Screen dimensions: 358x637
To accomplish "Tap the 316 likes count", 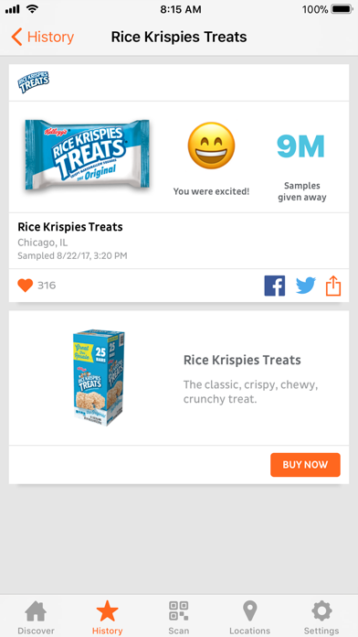I will tap(47, 286).
